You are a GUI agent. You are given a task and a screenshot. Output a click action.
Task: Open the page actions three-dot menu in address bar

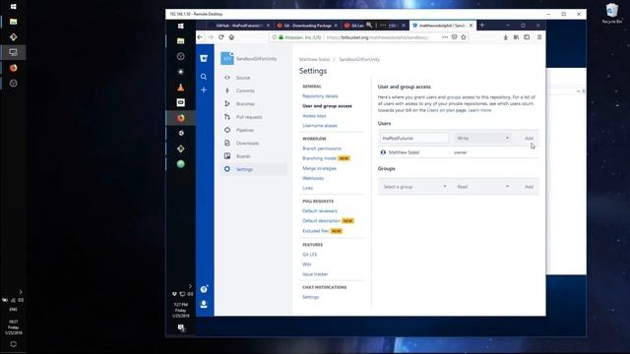(445, 37)
